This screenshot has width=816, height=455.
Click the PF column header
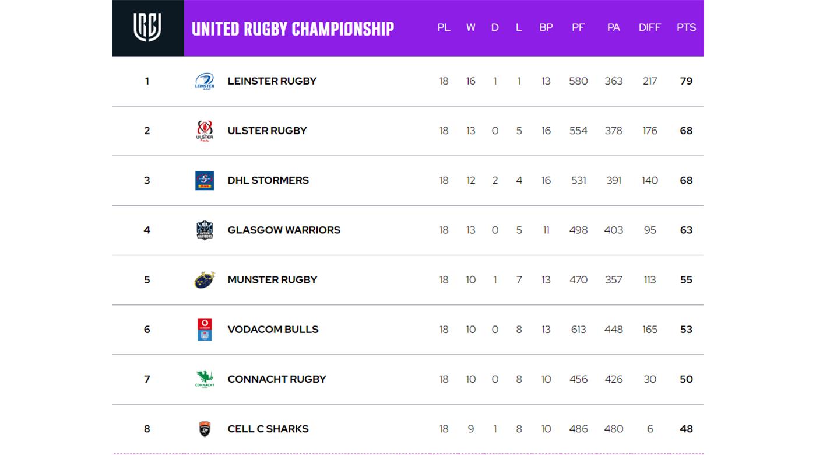point(578,27)
